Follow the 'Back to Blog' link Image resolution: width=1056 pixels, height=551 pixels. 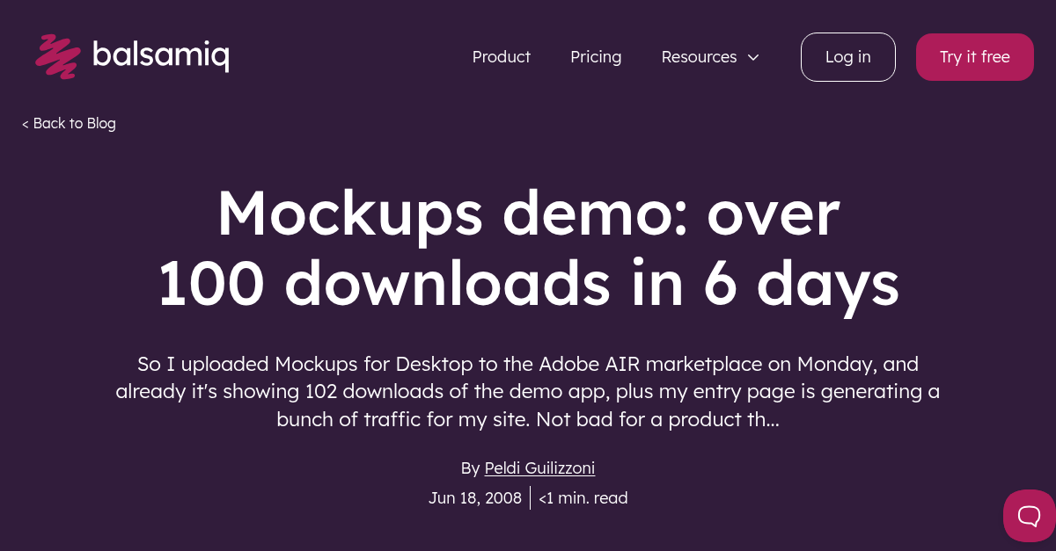tap(74, 123)
